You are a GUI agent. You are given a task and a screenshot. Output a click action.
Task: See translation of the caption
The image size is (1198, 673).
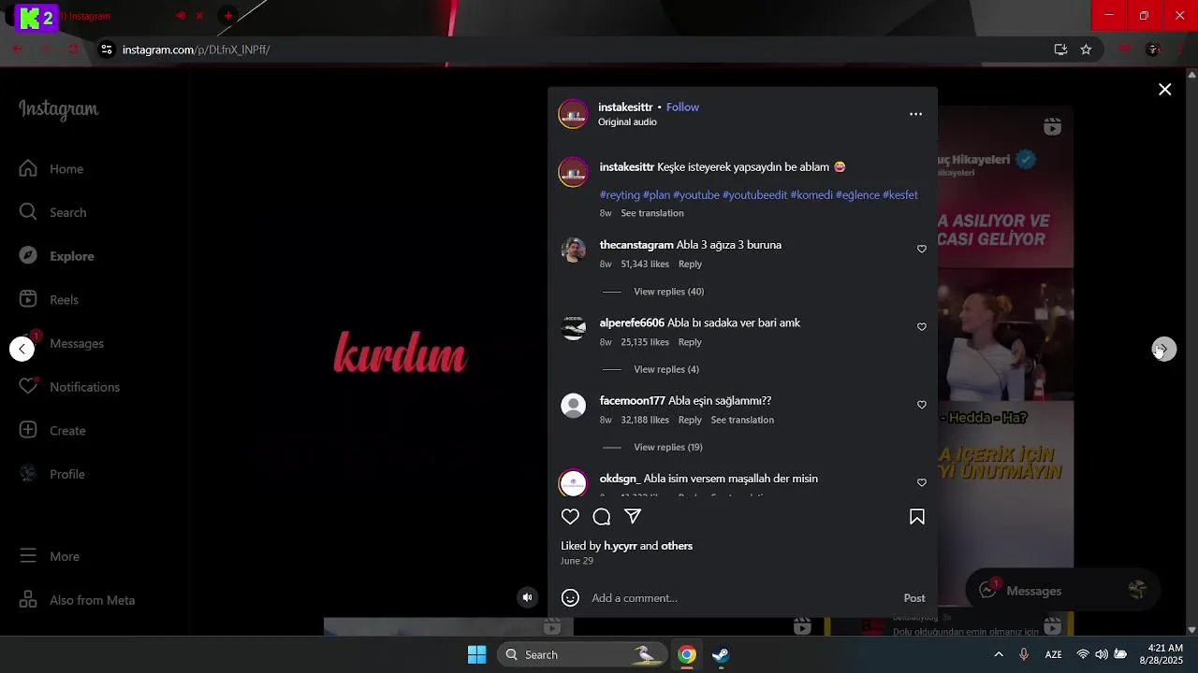click(x=652, y=213)
